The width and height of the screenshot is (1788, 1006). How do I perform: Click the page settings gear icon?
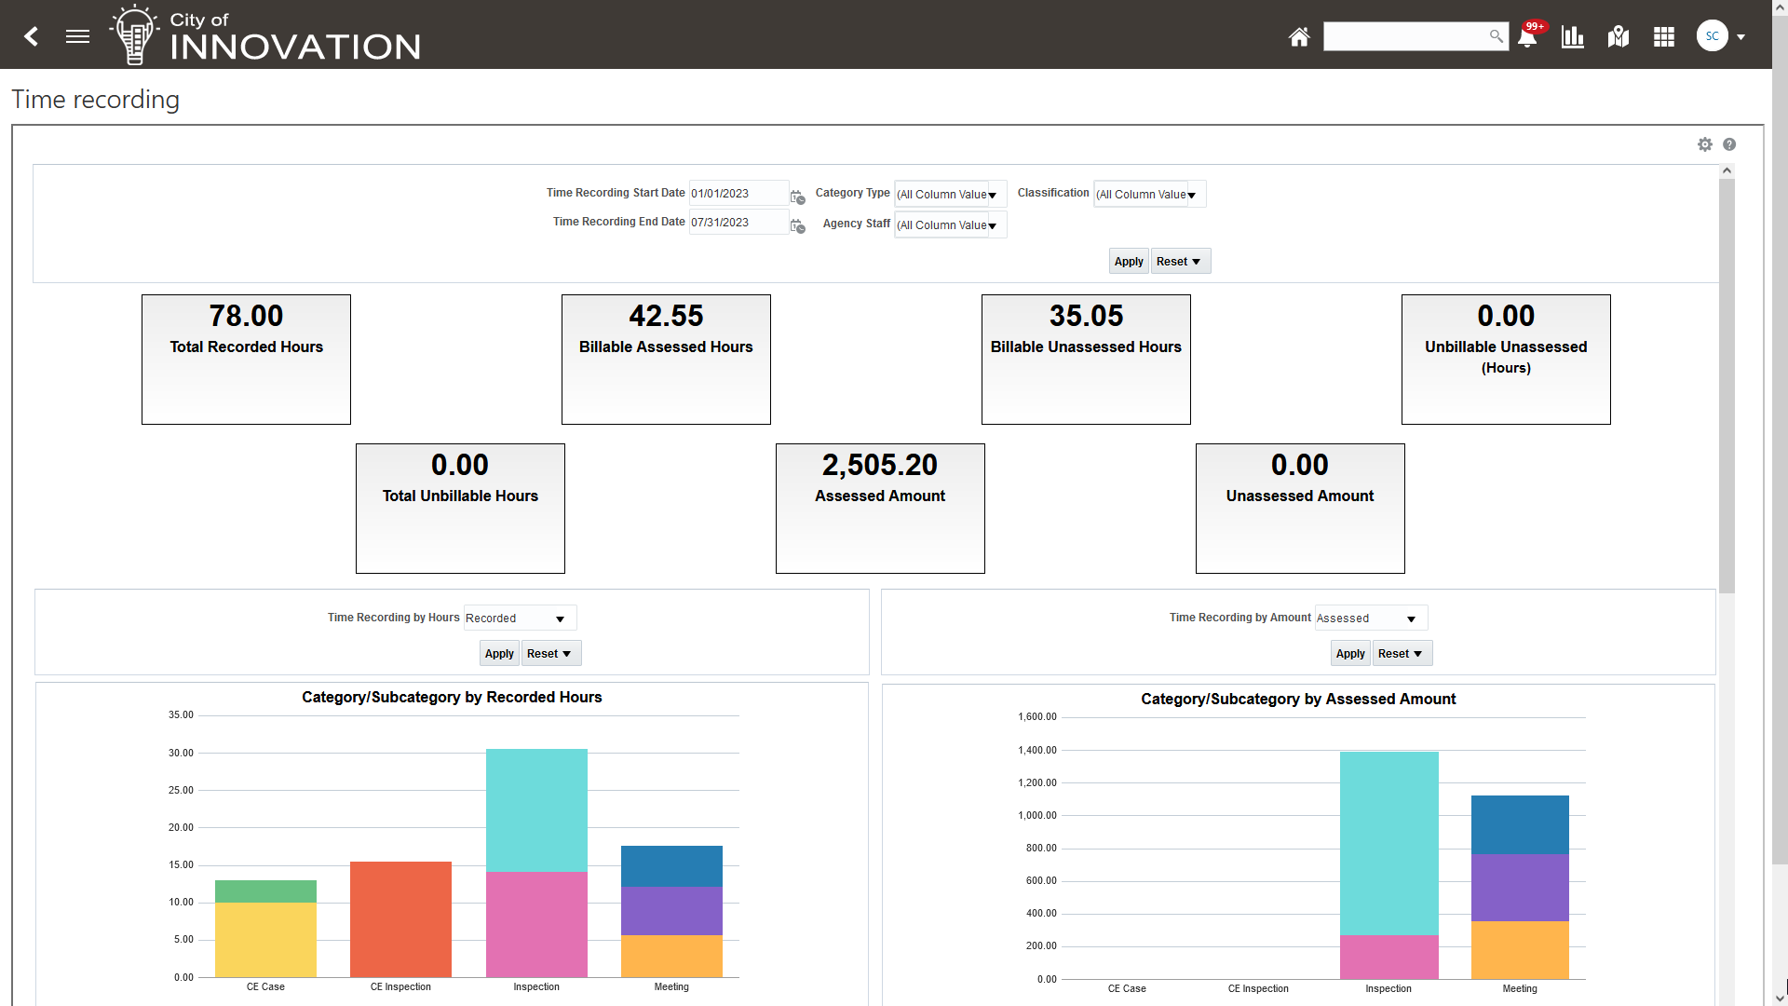1705,144
